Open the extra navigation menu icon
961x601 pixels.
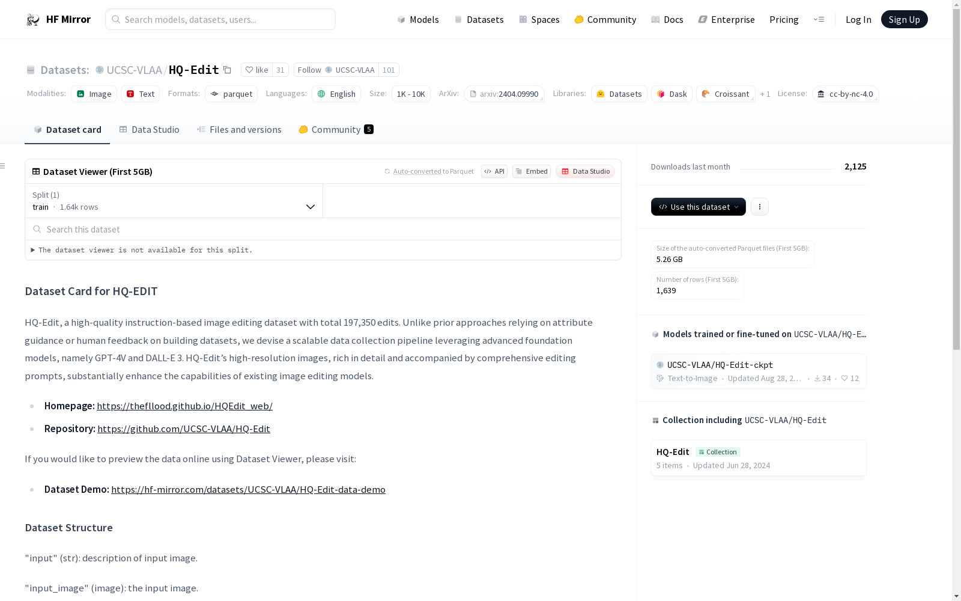[819, 19]
